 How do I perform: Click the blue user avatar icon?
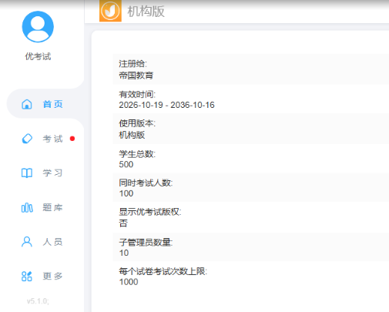pyautogui.click(x=38, y=26)
